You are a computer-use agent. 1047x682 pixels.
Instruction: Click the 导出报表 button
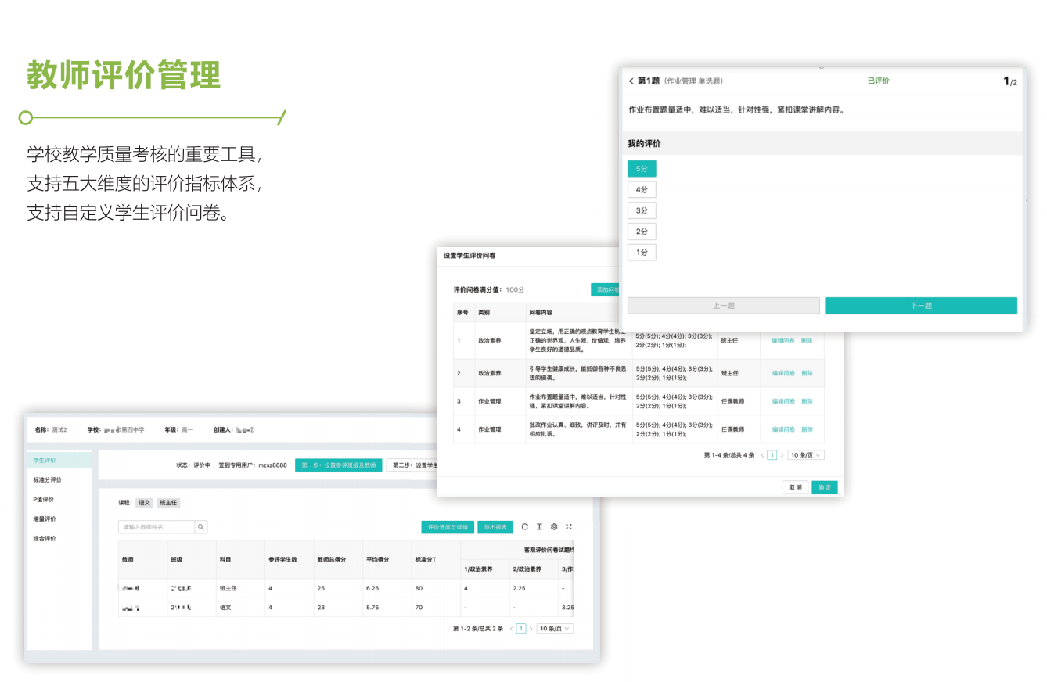tap(496, 528)
